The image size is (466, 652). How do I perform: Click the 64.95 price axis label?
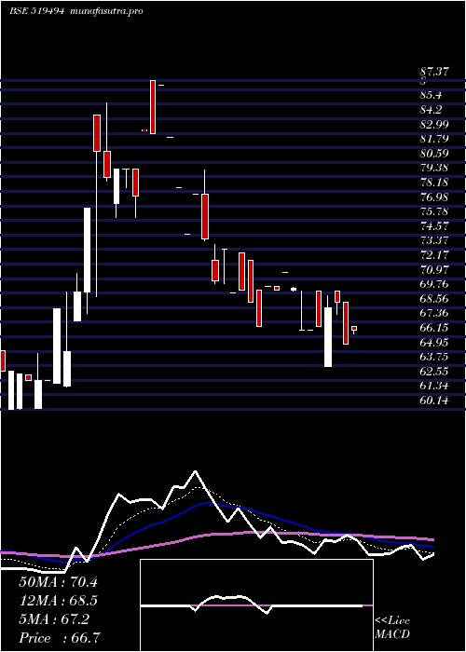pyautogui.click(x=434, y=342)
